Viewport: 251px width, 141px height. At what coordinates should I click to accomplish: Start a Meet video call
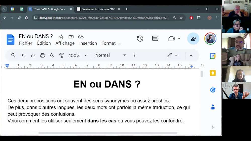point(171,39)
